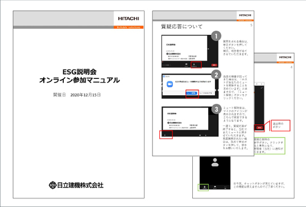
Task: Select the ESG説明会 cover page thumbnail title
Action: [80, 76]
